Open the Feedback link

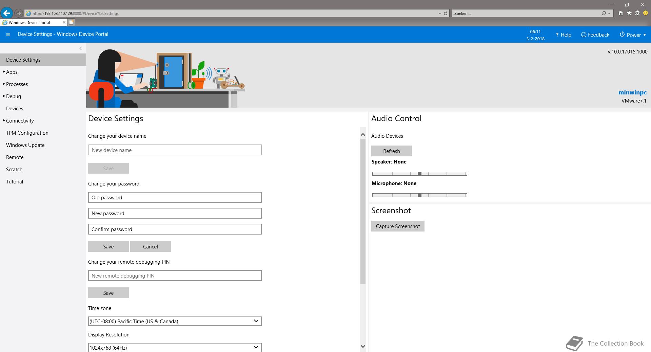point(595,35)
